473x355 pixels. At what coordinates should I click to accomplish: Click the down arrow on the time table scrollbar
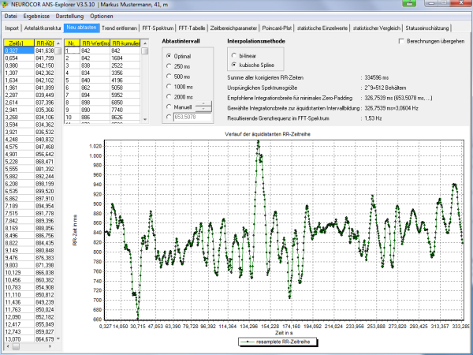tap(58, 338)
